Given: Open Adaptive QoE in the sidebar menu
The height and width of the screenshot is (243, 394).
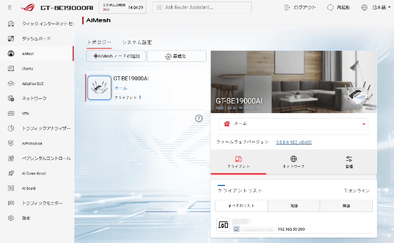Looking at the screenshot, I should click(33, 84).
